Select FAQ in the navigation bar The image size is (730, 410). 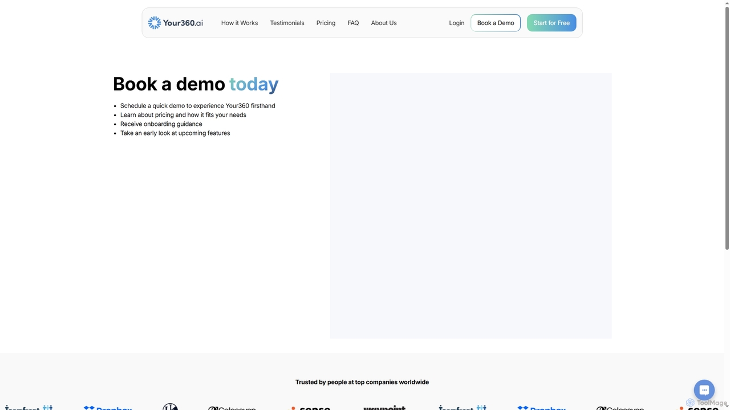[353, 23]
